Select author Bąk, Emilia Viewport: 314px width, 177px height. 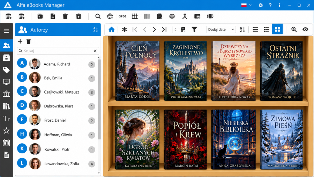(x=56, y=78)
